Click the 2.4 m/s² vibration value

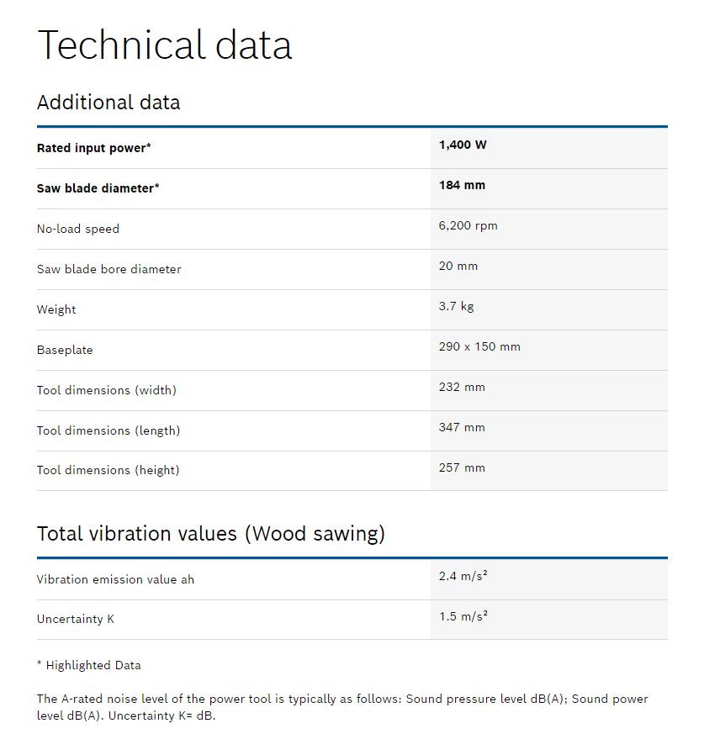coord(463,576)
